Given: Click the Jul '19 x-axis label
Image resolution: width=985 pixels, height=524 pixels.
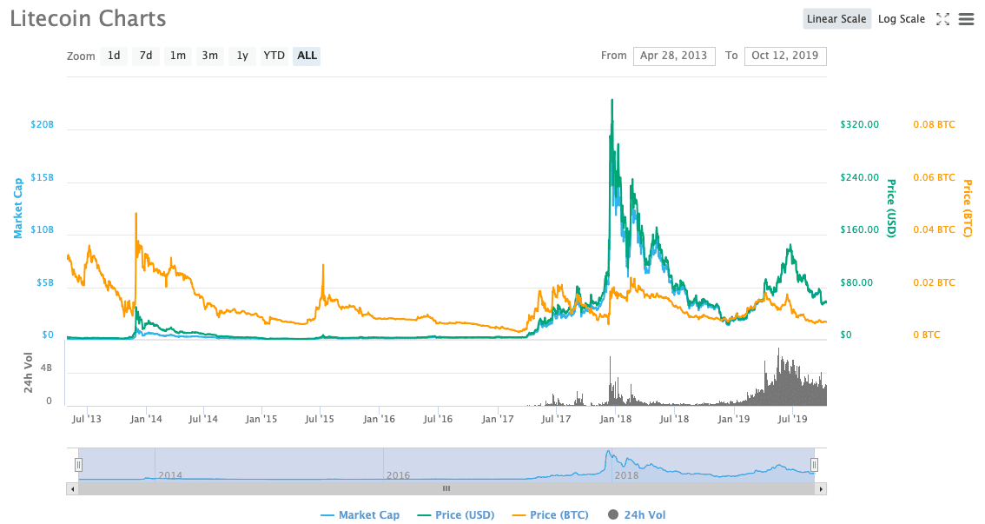Looking at the screenshot, I should 793,419.
